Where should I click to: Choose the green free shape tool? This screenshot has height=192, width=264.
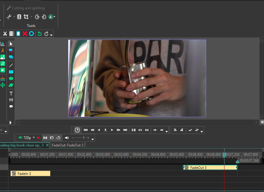[11, 85]
